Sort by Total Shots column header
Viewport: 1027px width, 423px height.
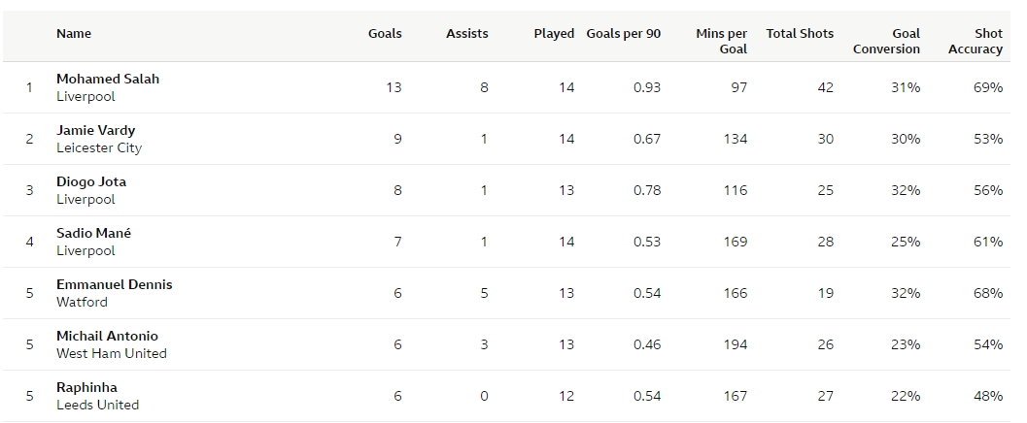(x=800, y=33)
